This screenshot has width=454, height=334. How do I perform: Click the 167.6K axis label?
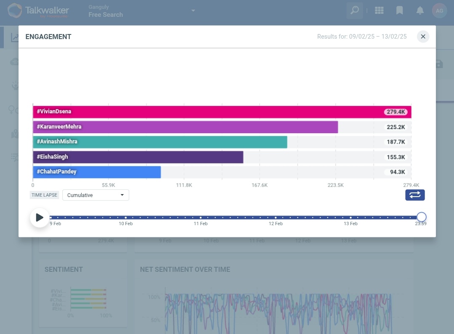coord(260,185)
